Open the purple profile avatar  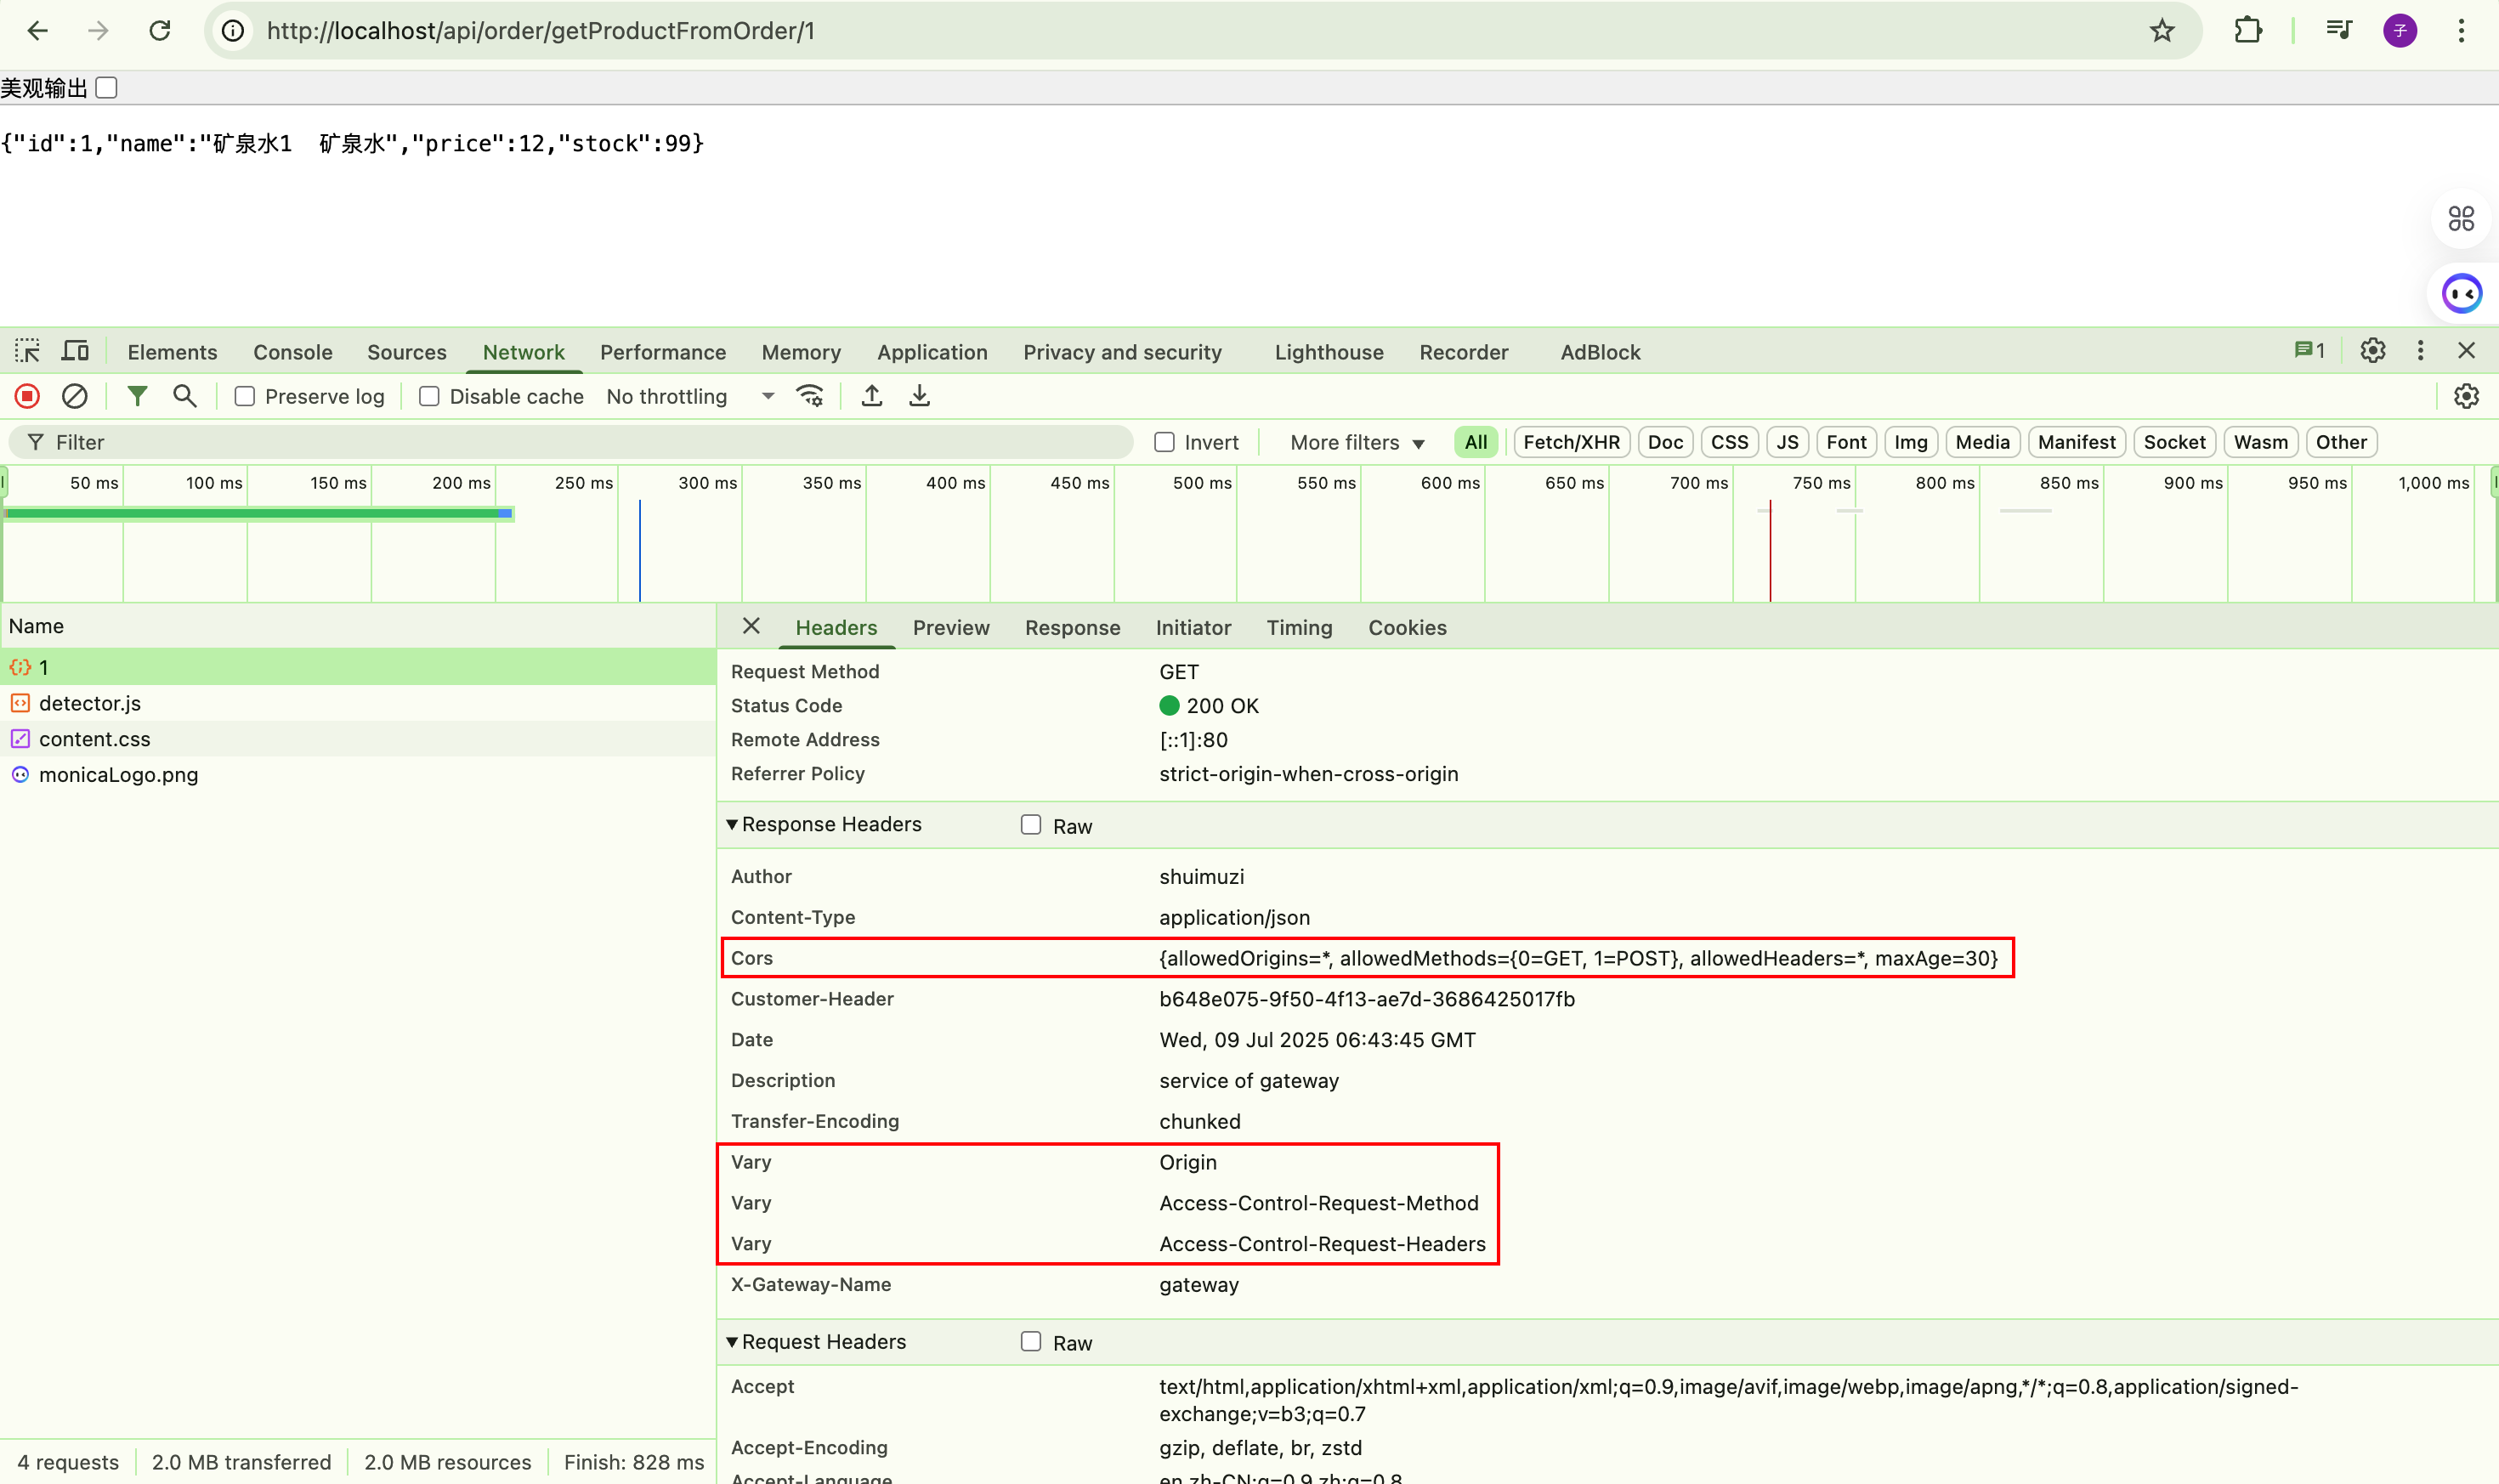pos(2400,31)
